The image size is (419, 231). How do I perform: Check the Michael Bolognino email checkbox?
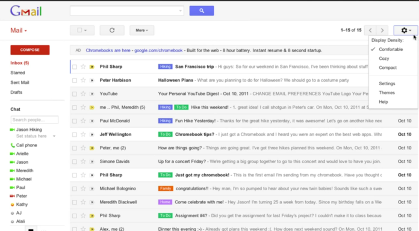click(x=75, y=188)
